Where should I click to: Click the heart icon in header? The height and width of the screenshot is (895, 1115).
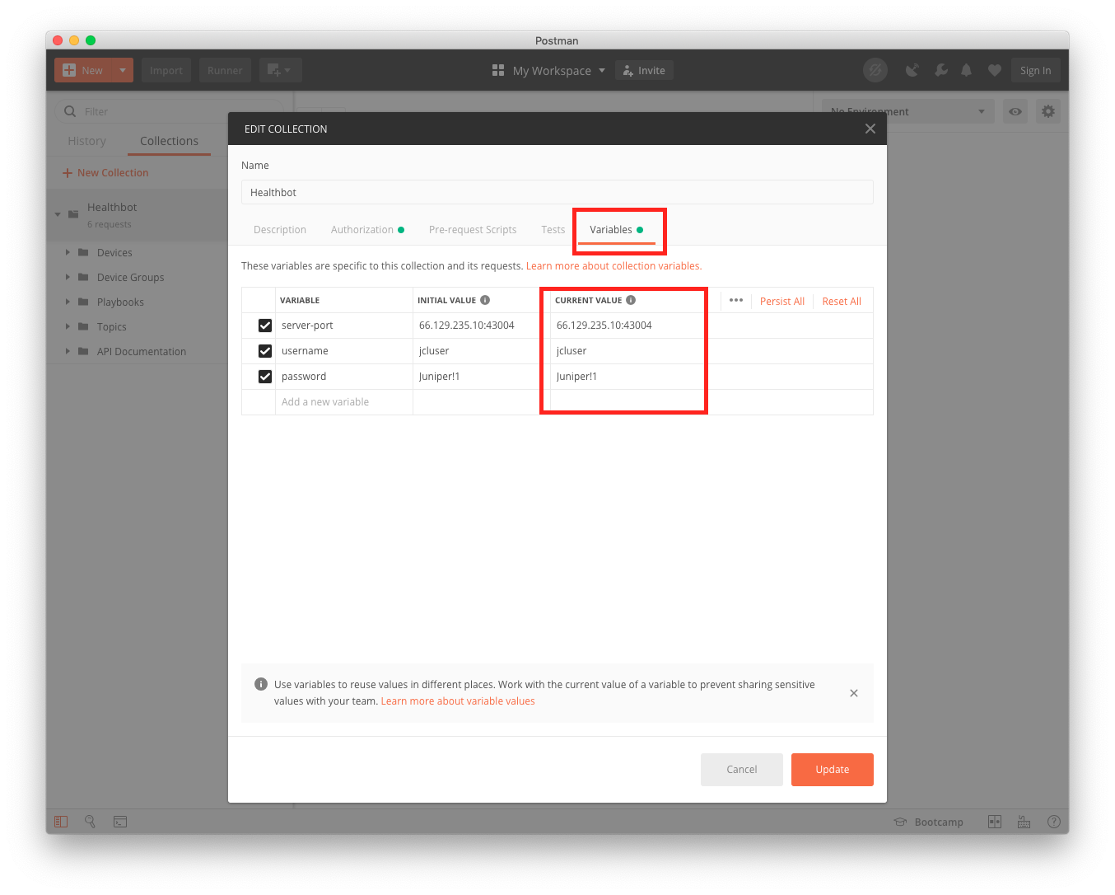click(x=995, y=70)
